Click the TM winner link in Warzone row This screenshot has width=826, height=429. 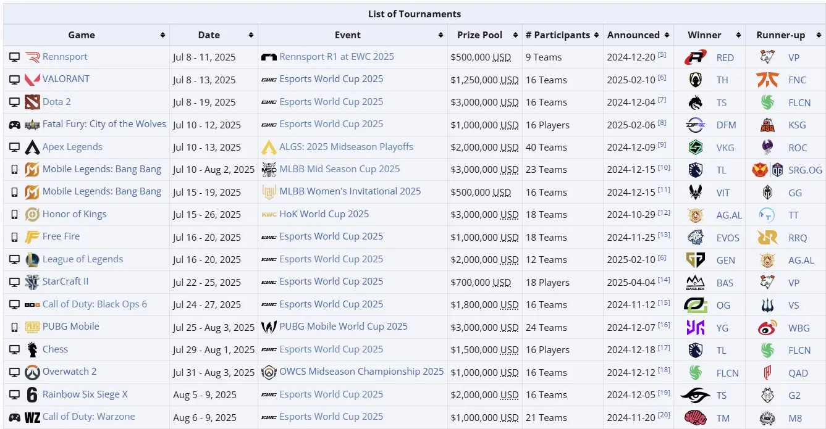(x=723, y=418)
